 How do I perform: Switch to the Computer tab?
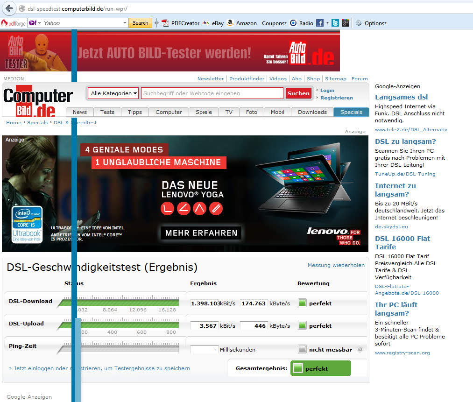[169, 112]
